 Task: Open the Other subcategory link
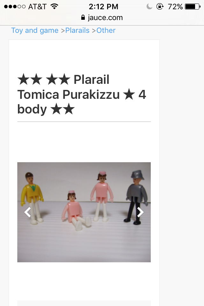coord(106,31)
